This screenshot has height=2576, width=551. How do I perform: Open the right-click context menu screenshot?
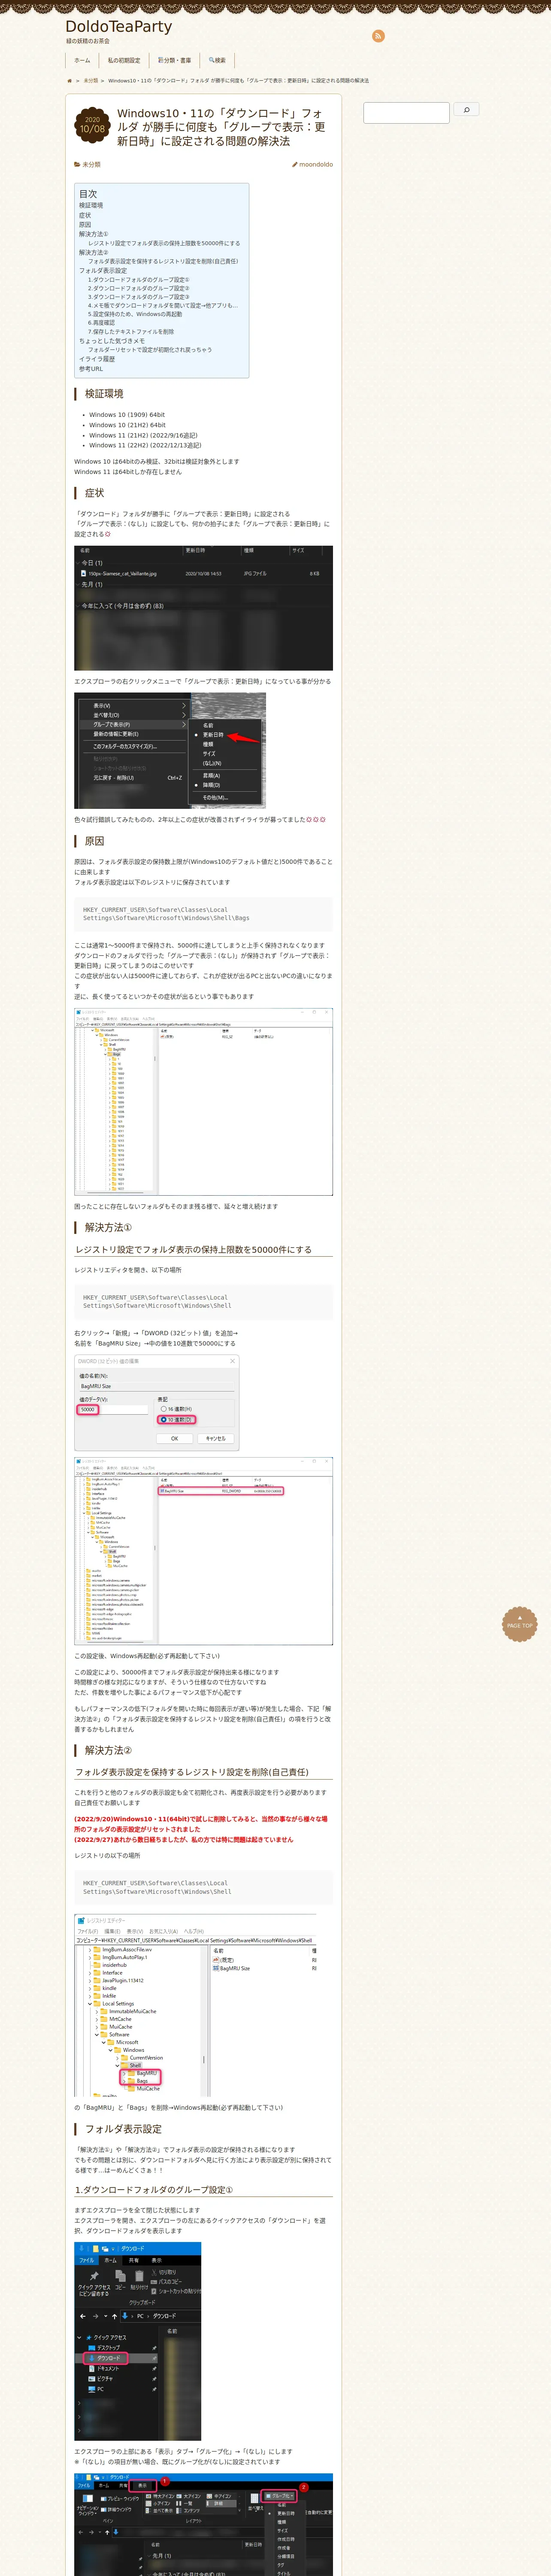pos(170,751)
